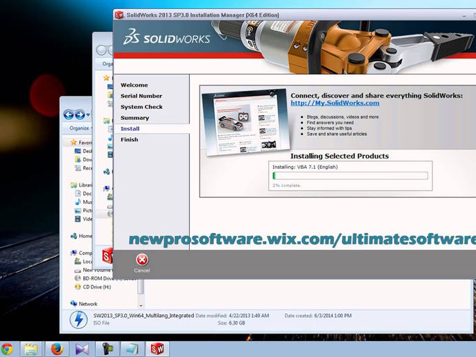Open the camcorder app taskbar icon
This screenshot has width=476, height=357.
pyautogui.click(x=107, y=349)
